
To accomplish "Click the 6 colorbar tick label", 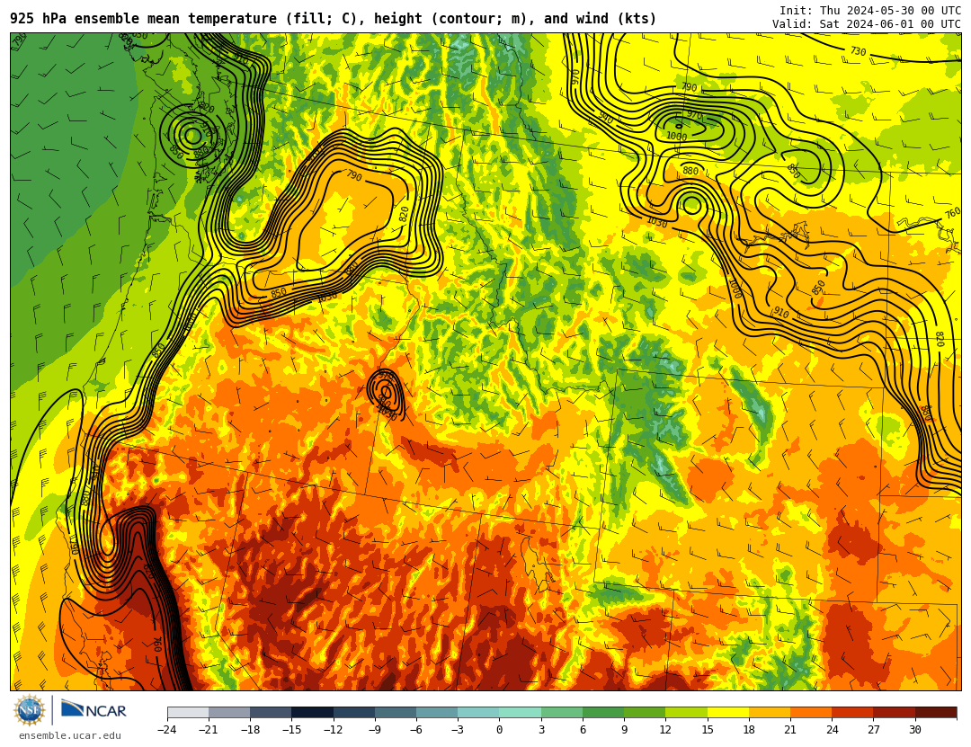I will (583, 730).
